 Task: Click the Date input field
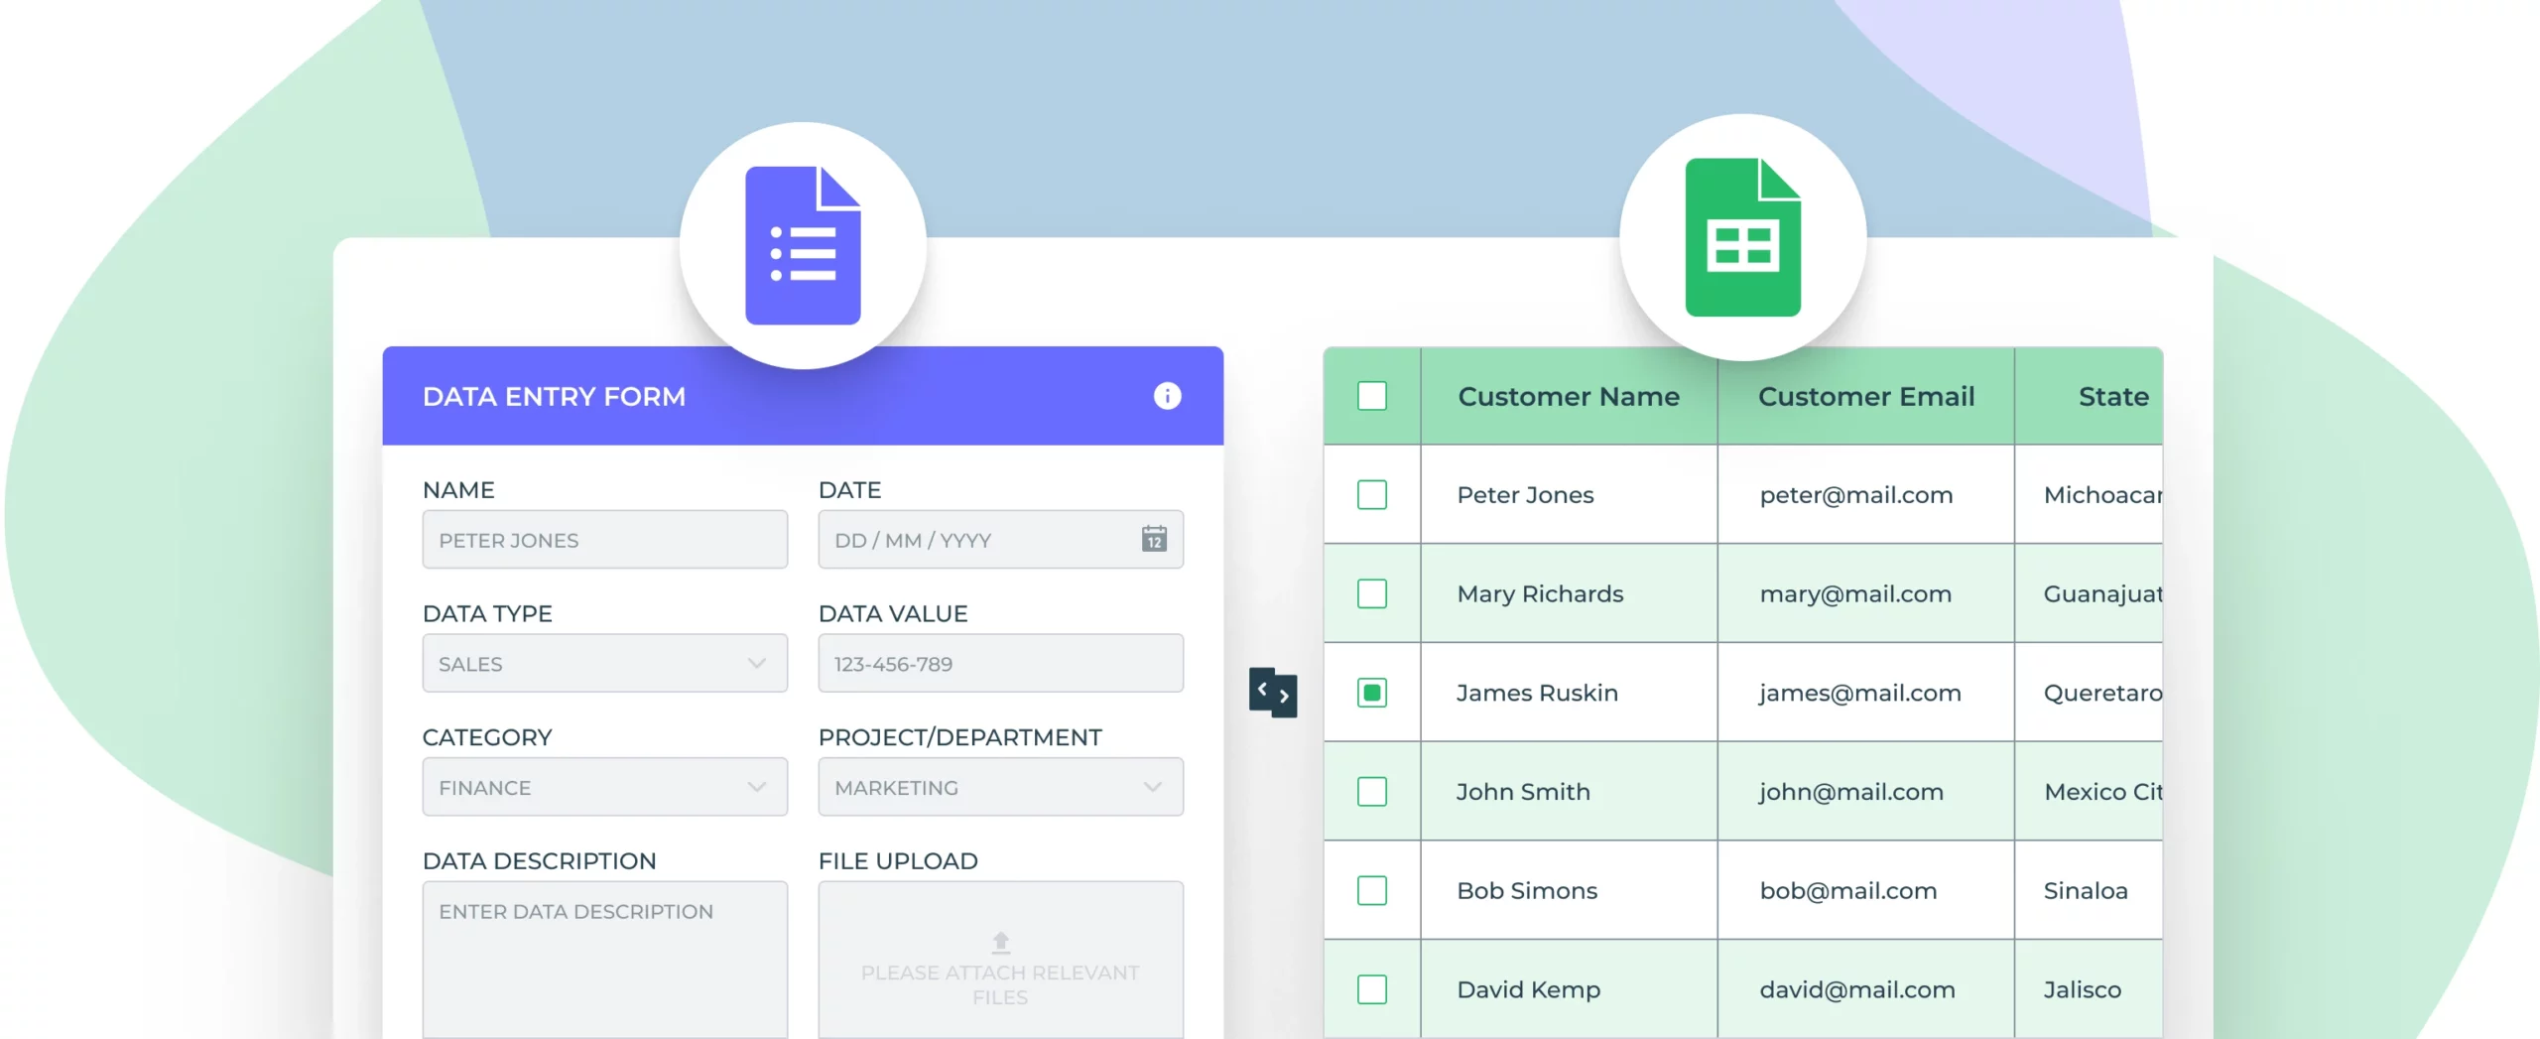[x=1000, y=539]
